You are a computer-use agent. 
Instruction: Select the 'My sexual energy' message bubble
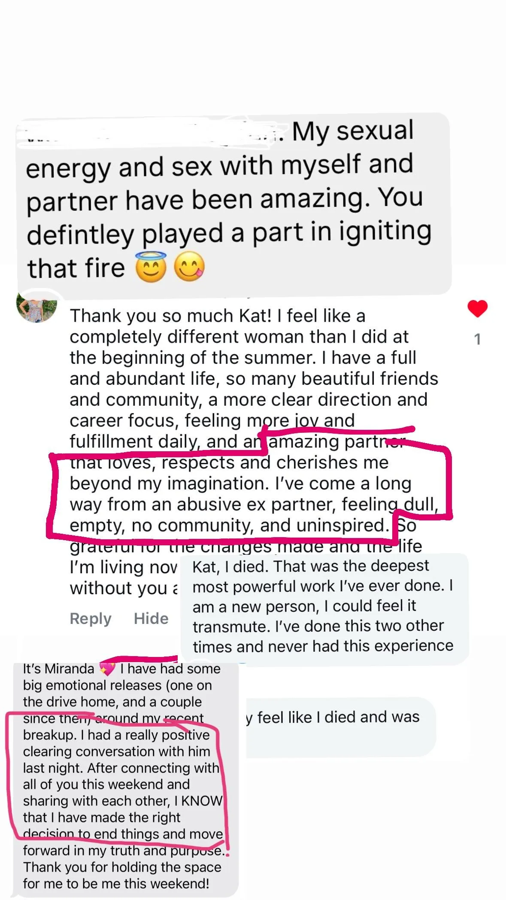234,204
